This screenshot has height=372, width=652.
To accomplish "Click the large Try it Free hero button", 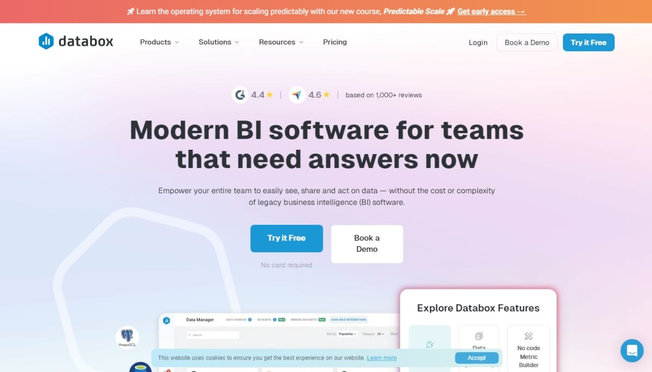I will point(286,238).
